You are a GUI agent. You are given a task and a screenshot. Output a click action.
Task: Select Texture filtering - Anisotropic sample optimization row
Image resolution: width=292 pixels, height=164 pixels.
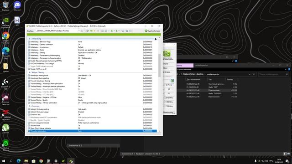[x=92, y=87]
